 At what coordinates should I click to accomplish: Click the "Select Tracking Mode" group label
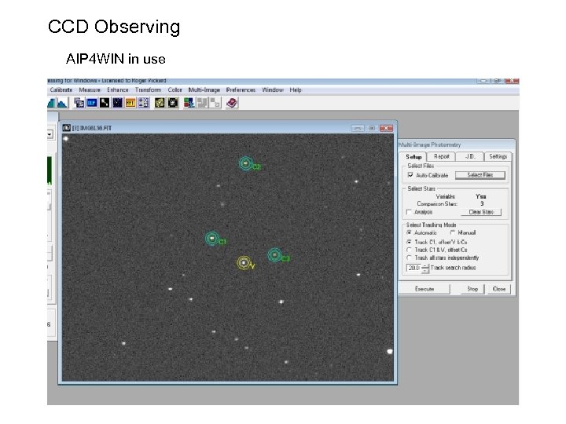coord(432,225)
